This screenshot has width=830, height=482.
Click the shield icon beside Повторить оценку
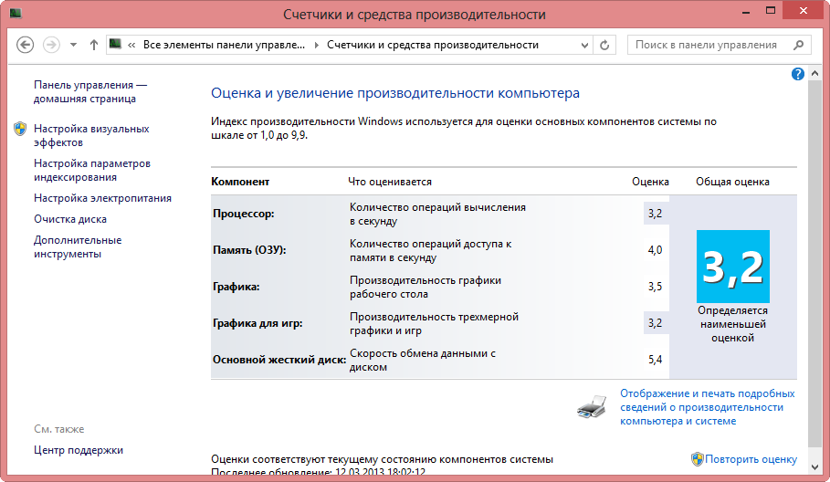[697, 459]
